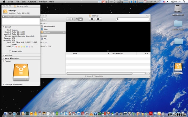Enable the Shared folder checkbox

pyautogui.click(x=10, y=51)
